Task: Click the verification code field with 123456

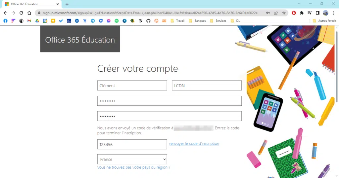Action: 132,144
